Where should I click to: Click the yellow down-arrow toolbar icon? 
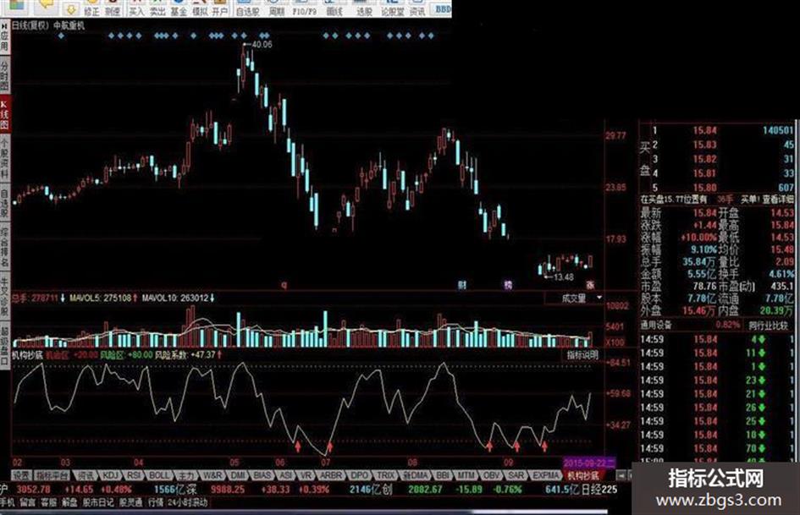click(70, 8)
